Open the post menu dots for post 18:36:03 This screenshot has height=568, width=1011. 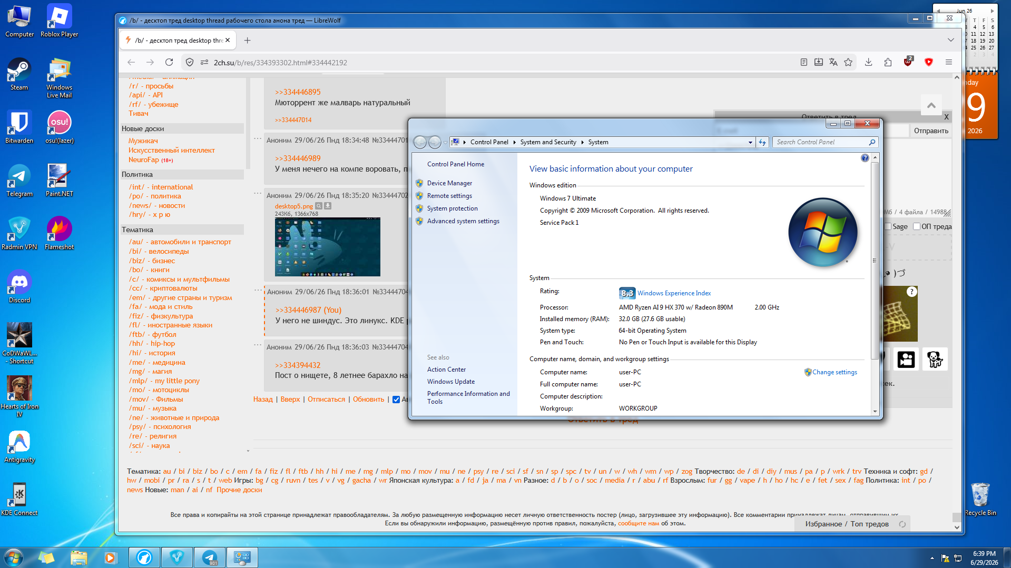tap(258, 345)
